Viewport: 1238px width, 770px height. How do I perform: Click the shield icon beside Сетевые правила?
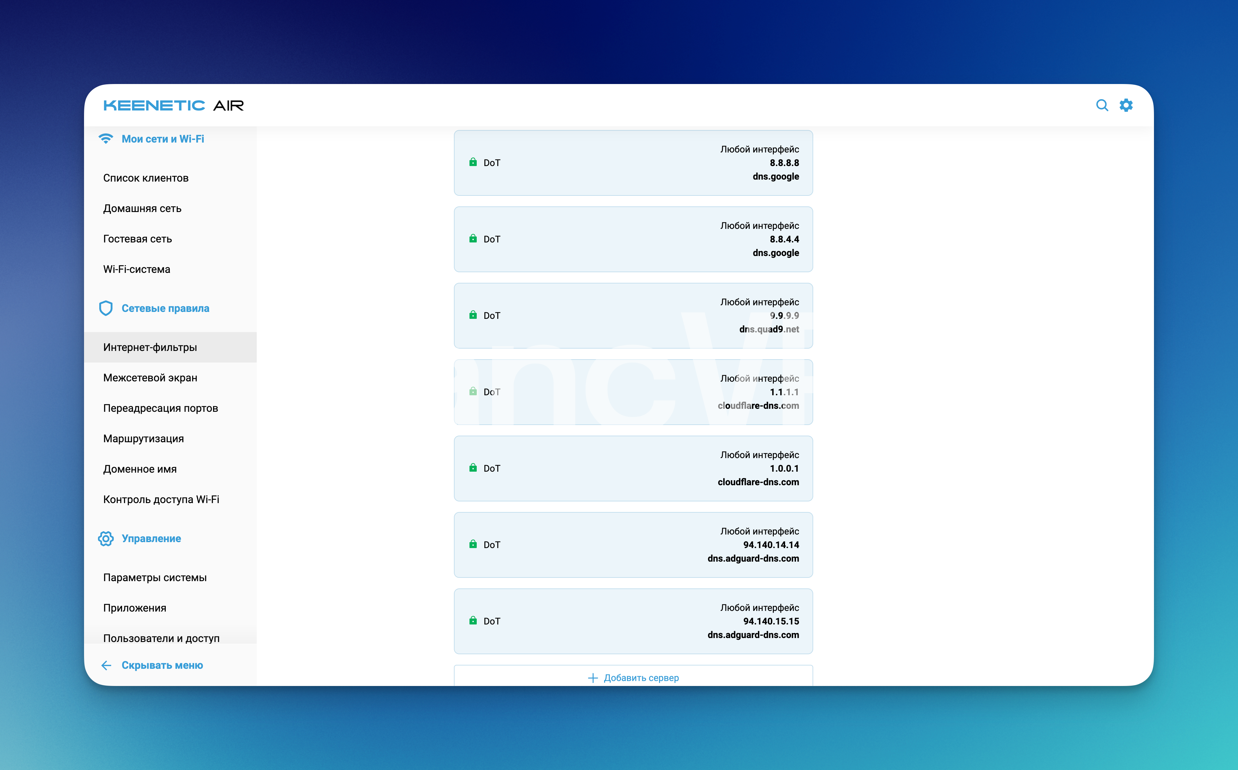point(106,308)
